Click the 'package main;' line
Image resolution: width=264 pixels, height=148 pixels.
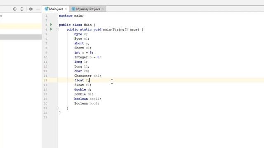pyautogui.click(x=71, y=16)
